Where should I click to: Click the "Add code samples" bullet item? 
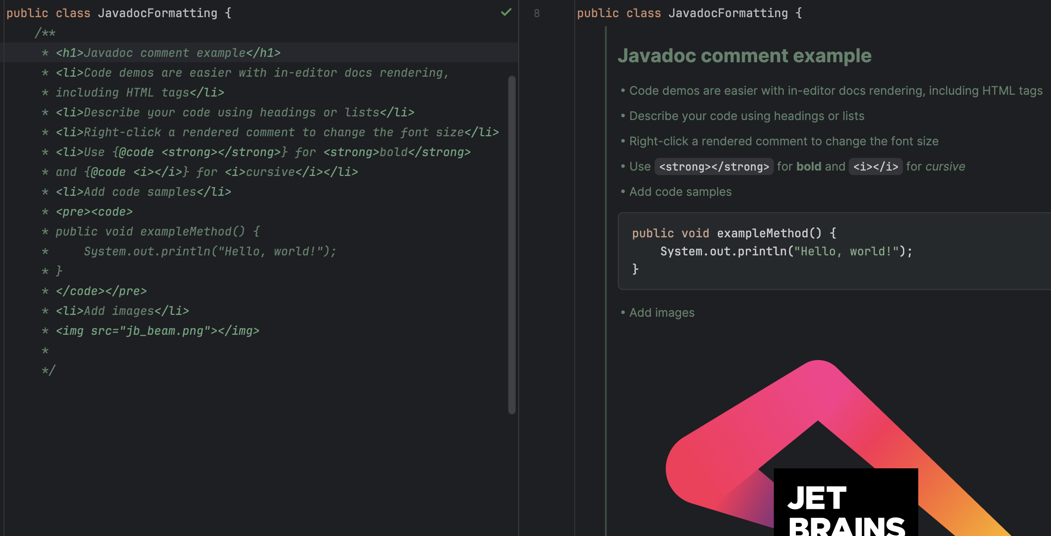point(680,191)
